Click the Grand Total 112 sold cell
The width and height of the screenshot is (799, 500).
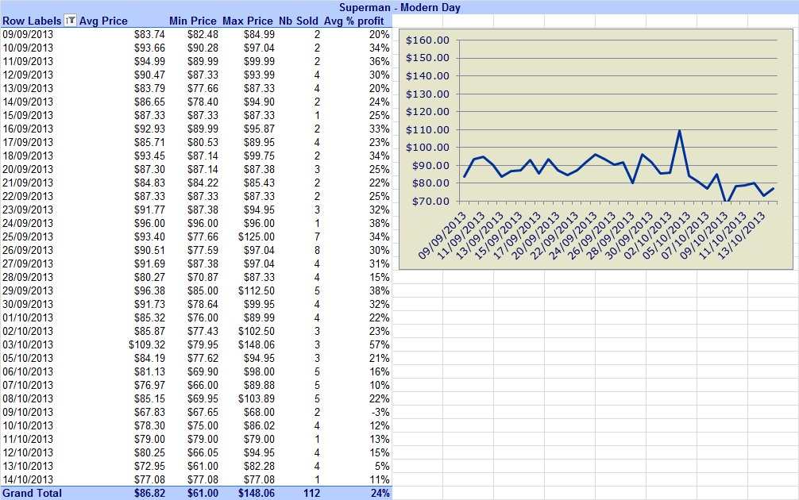(x=311, y=493)
